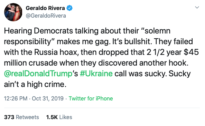The height and width of the screenshot is (126, 205).
Task: Follow the @realDonaldTrump mention link
Action: [x=38, y=74]
